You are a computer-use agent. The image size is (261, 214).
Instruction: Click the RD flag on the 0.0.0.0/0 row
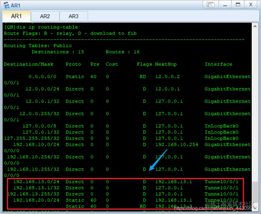point(143,77)
